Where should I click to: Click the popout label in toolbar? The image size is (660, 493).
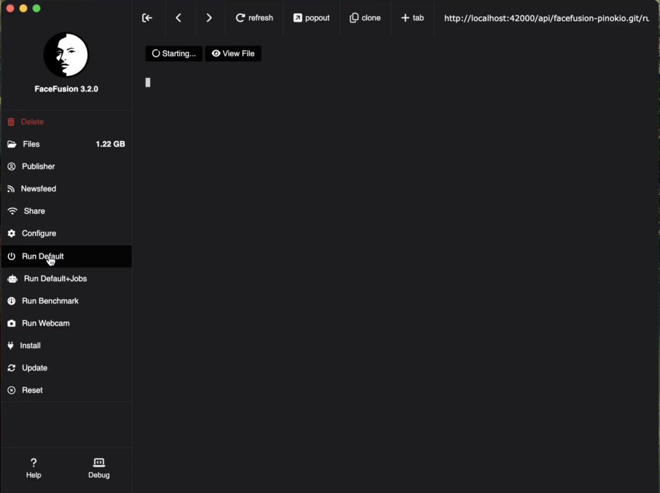pos(317,18)
